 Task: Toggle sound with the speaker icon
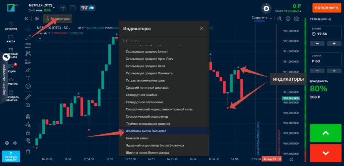tap(15, 143)
